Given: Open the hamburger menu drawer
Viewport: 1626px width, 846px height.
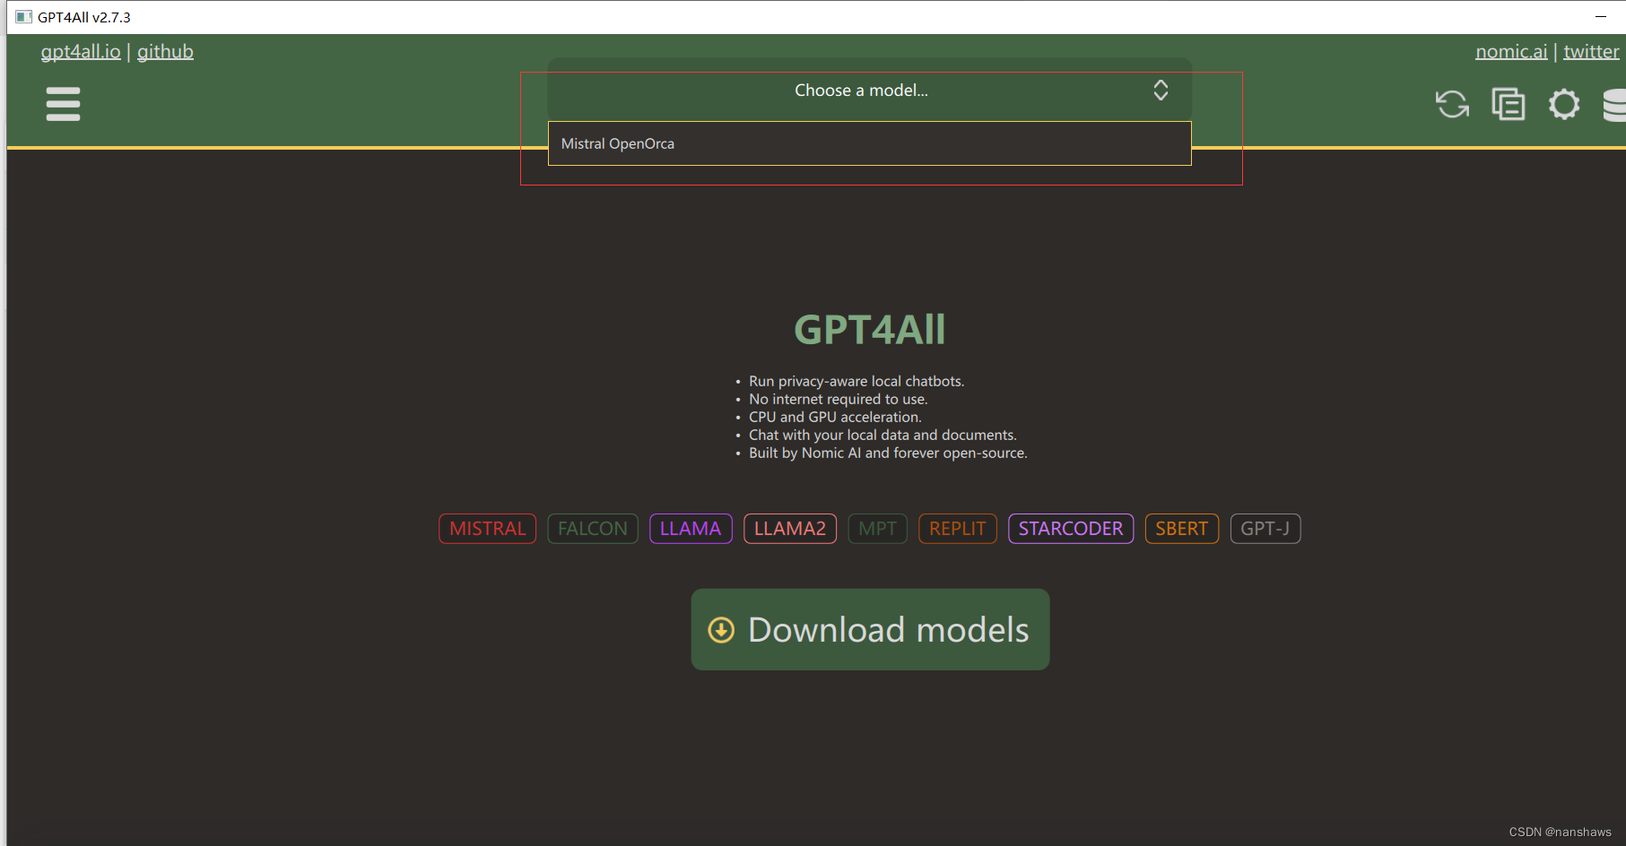Looking at the screenshot, I should [x=63, y=104].
